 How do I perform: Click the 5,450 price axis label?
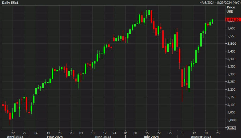coord(231,51)
